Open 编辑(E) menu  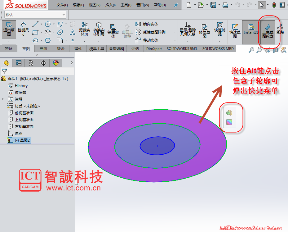(x=78, y=5)
